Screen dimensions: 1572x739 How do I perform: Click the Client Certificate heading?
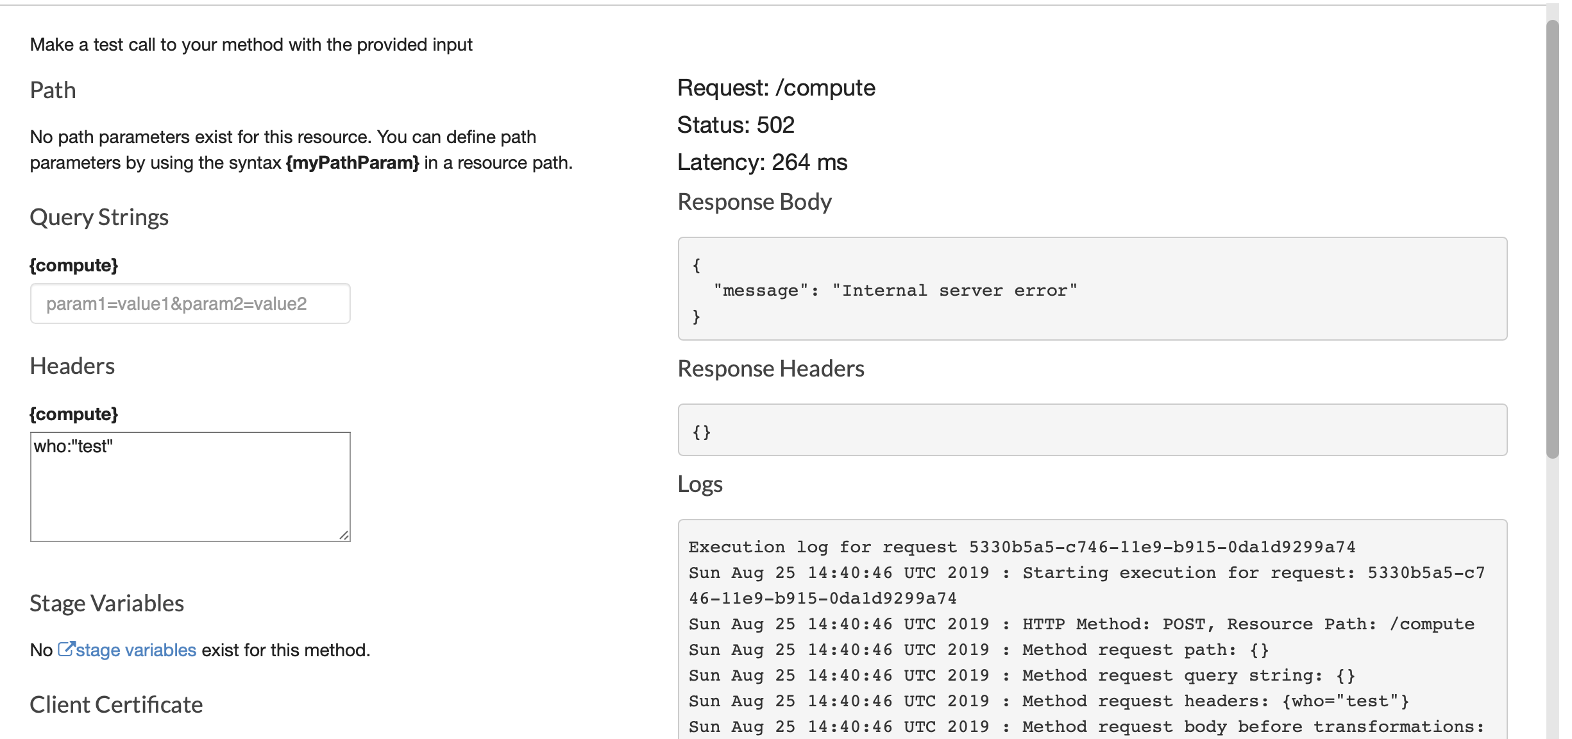(x=115, y=704)
